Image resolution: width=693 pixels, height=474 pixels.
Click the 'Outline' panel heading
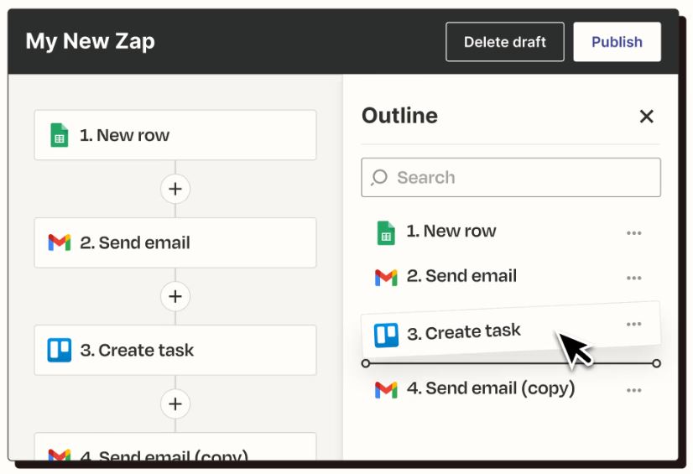coord(399,116)
